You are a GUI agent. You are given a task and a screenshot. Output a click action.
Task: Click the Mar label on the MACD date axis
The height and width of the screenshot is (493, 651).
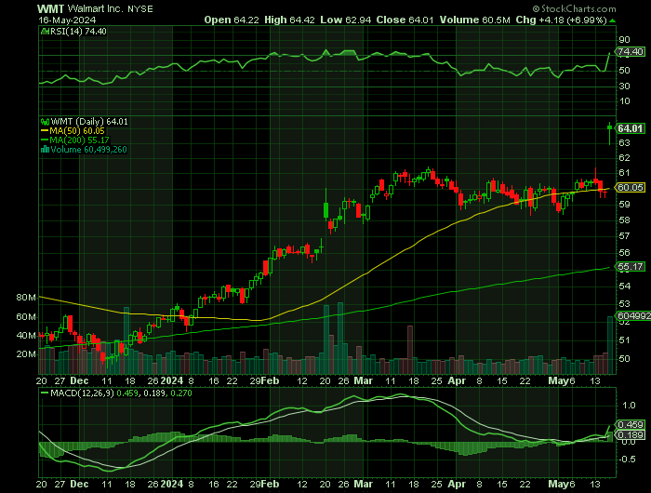tap(364, 485)
